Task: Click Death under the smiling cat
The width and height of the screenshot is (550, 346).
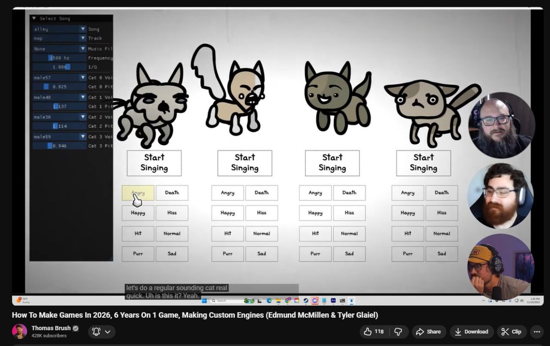Action: click(349, 193)
